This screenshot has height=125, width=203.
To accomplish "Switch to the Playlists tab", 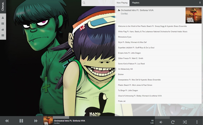I will tap(136, 3).
